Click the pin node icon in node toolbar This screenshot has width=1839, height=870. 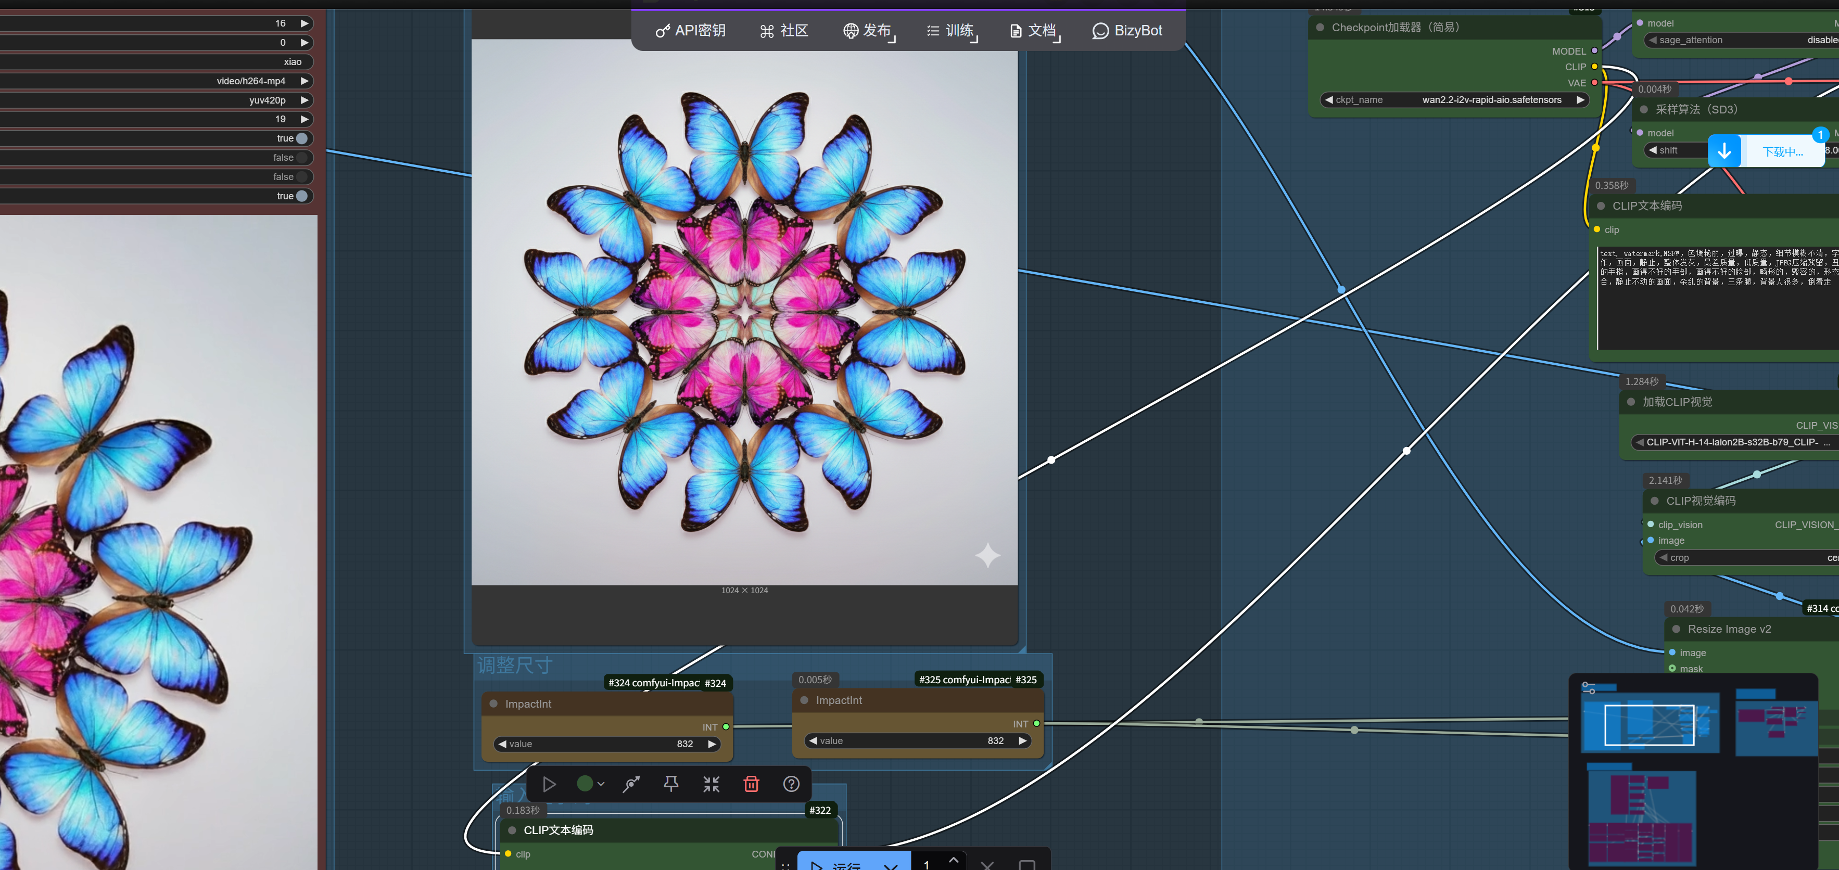tap(670, 784)
